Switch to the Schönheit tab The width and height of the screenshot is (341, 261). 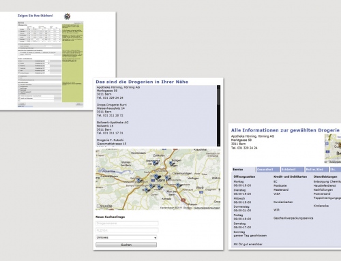pyautogui.click(x=293, y=170)
